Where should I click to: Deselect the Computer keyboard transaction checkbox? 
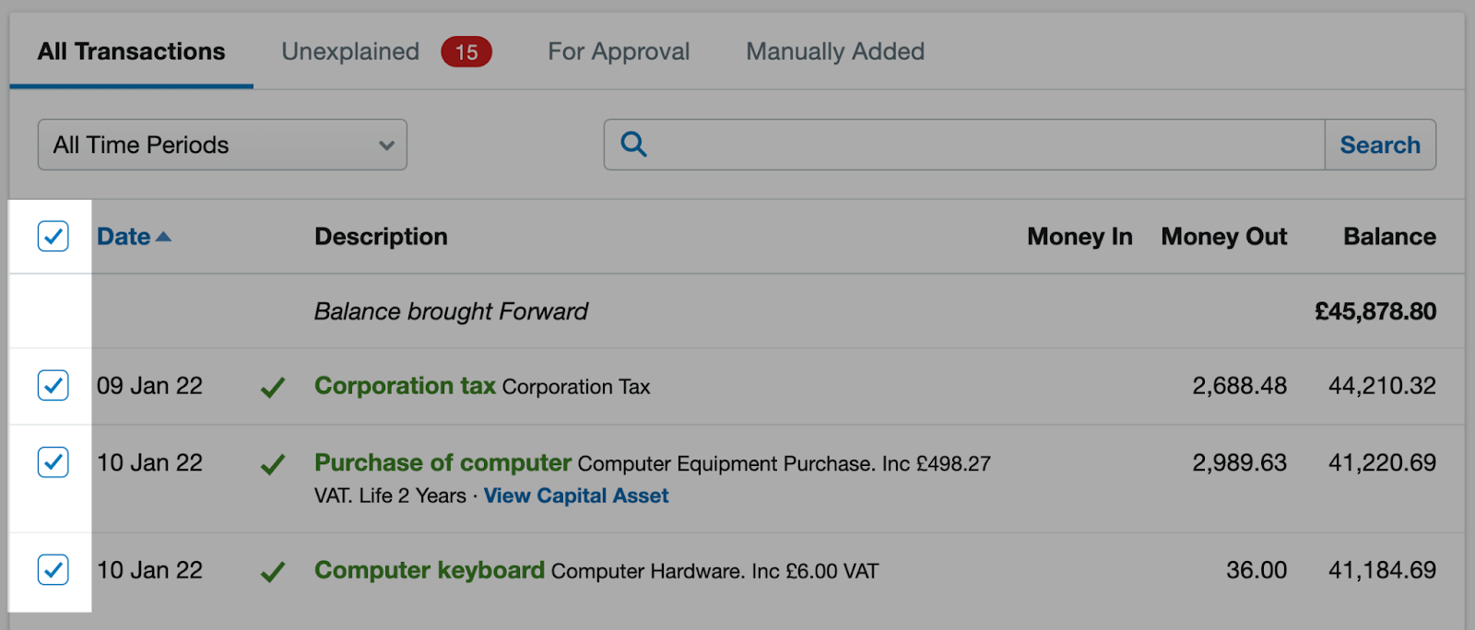coord(53,571)
